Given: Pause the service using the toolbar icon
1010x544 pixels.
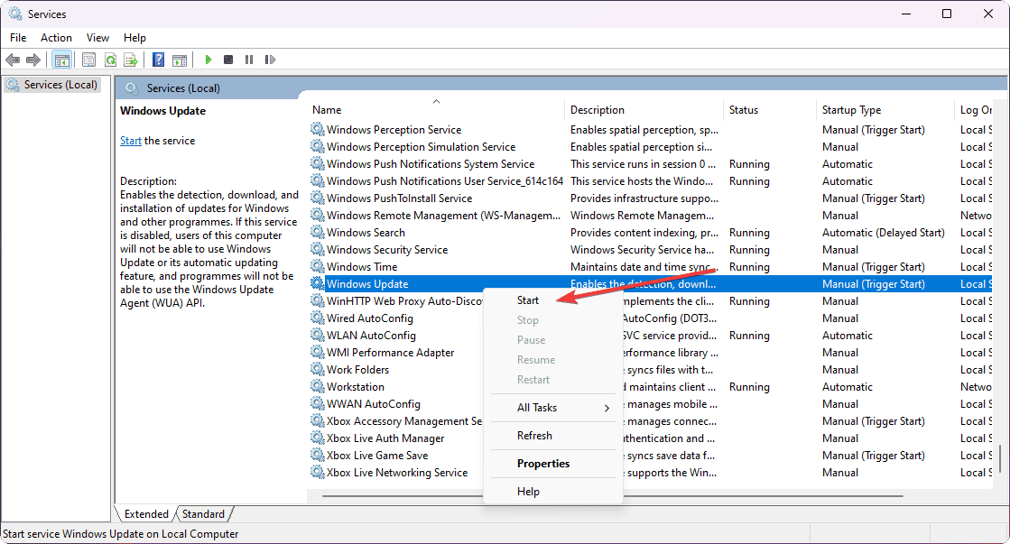Looking at the screenshot, I should (249, 60).
